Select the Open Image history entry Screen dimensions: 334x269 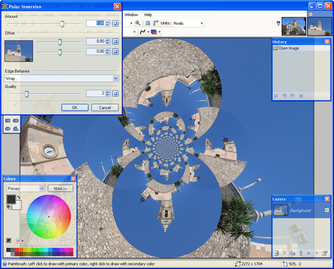[x=301, y=48]
